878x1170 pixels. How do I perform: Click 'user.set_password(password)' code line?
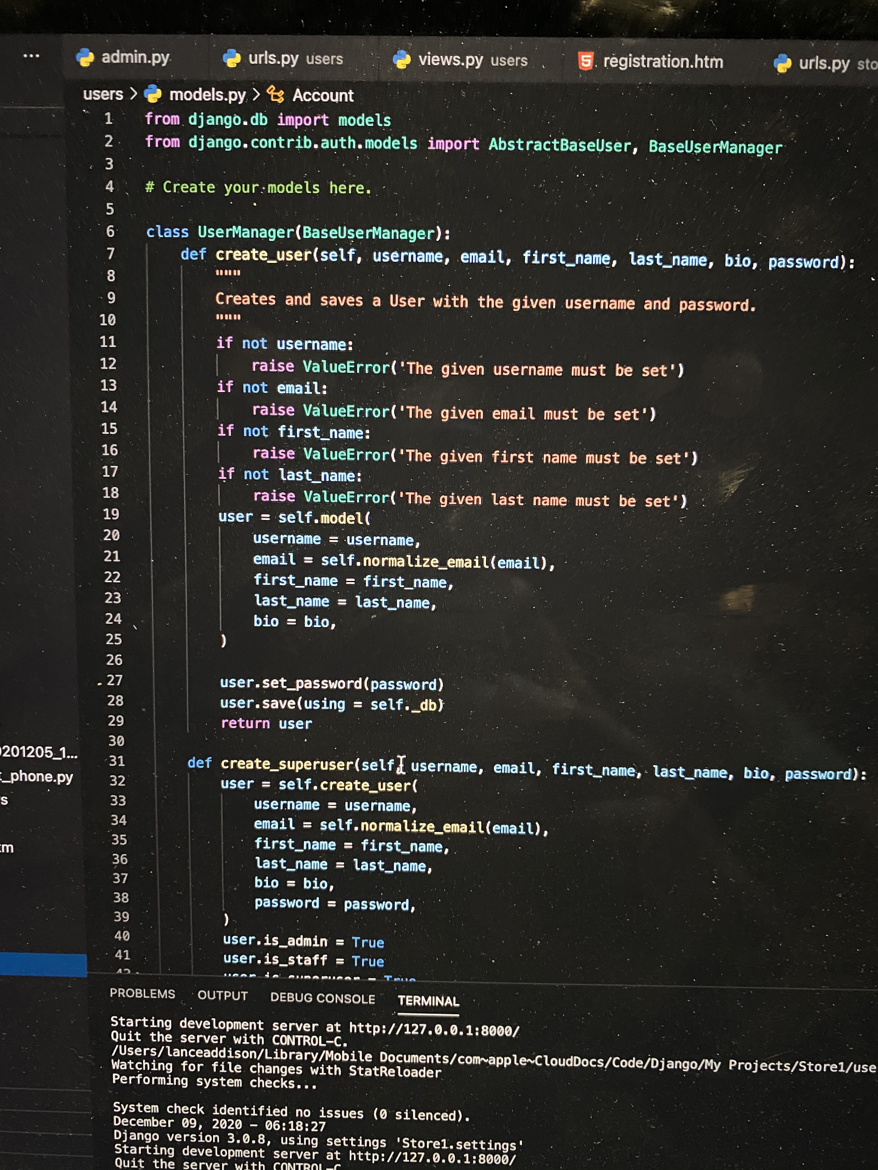[332, 683]
